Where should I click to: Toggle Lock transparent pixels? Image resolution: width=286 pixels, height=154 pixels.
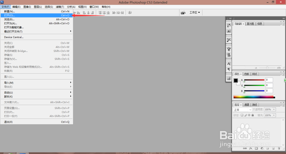tap(242, 115)
